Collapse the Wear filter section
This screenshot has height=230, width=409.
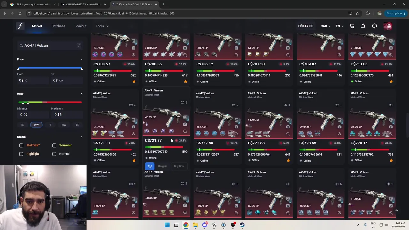point(81,94)
